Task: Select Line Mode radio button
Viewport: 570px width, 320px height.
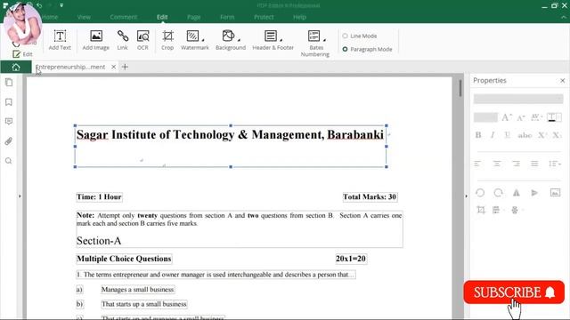Action: [345, 36]
